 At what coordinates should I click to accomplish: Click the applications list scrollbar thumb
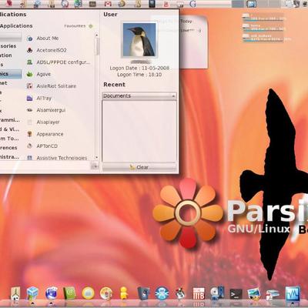point(97,46)
